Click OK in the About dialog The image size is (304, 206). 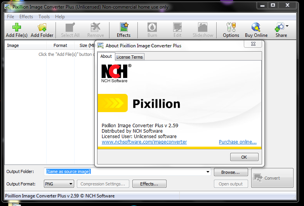[x=244, y=157]
